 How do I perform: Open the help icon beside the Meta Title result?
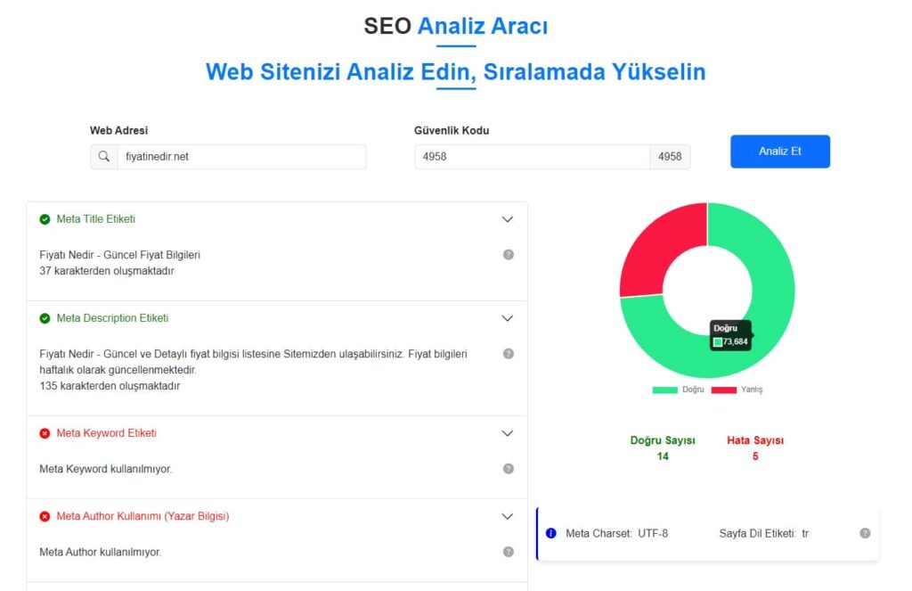pos(509,254)
